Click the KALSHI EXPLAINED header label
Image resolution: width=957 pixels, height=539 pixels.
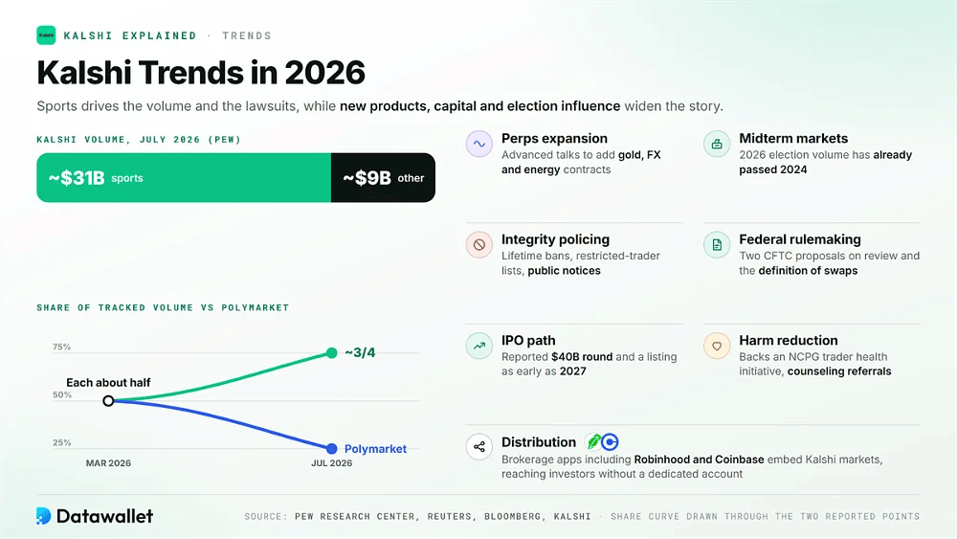coord(130,35)
